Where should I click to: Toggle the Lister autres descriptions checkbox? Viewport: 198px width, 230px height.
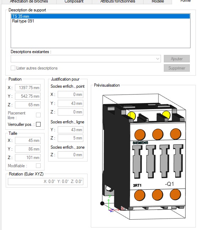pos(13,68)
